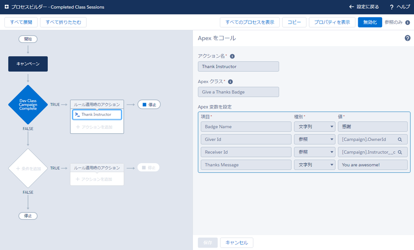Click the Receiver Id 項目 field
The image size is (414, 250).
[246, 152]
